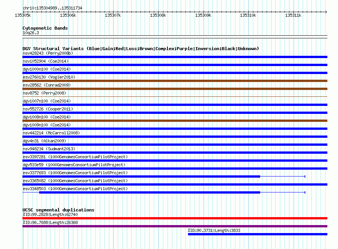Select the 10q26.3 band label
Viewport: 338px width, 249px height.
(x=31, y=33)
